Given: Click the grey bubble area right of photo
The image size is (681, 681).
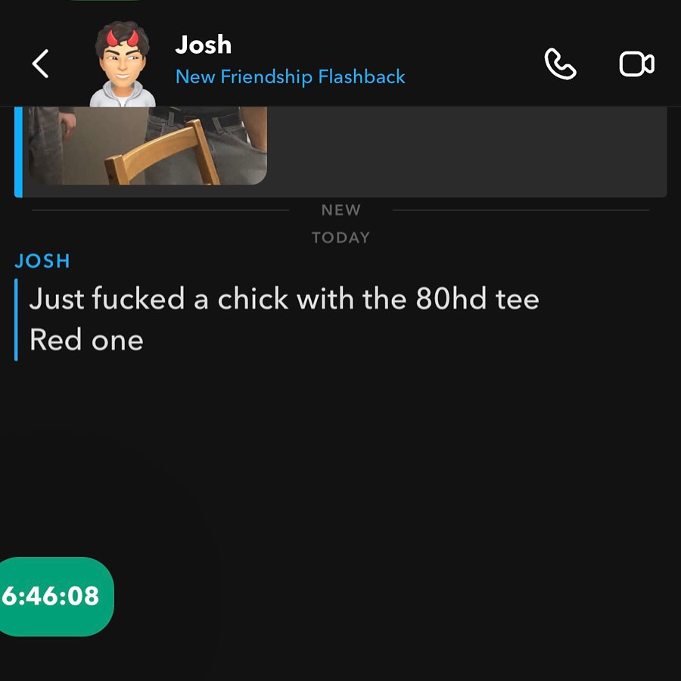Looking at the screenshot, I should pos(467,152).
